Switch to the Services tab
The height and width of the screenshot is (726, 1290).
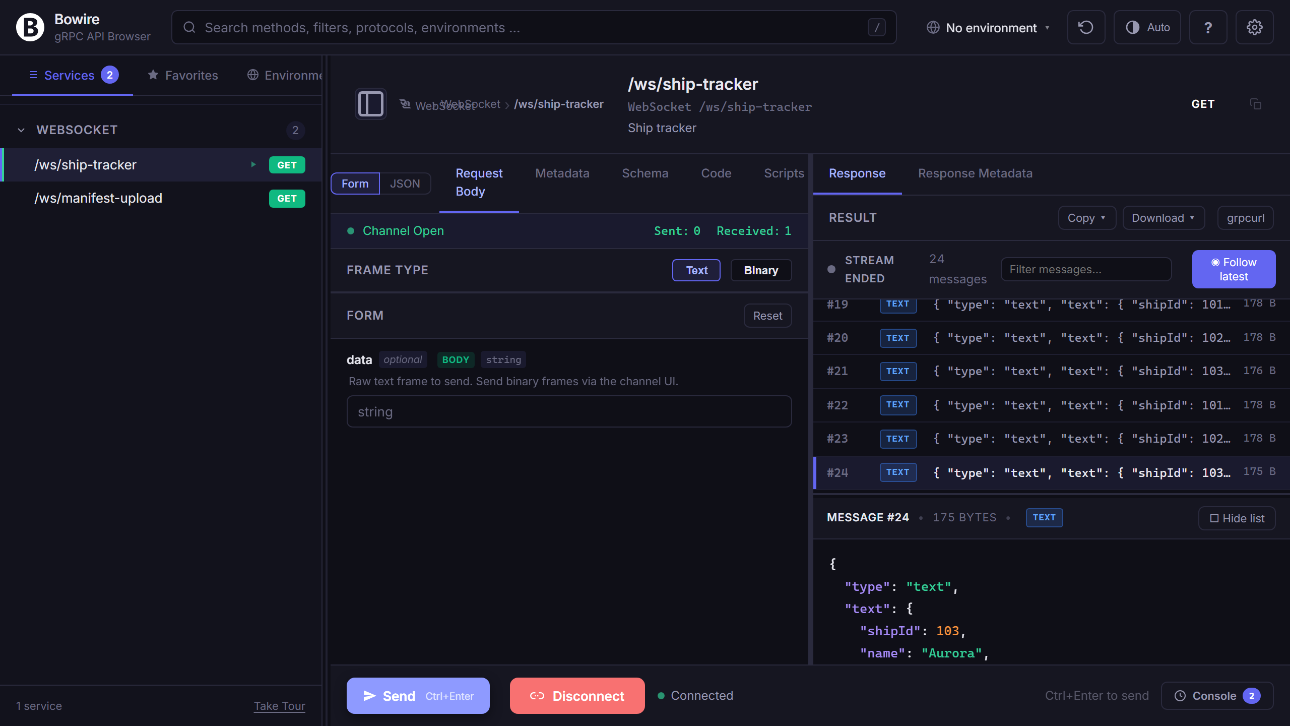73,75
